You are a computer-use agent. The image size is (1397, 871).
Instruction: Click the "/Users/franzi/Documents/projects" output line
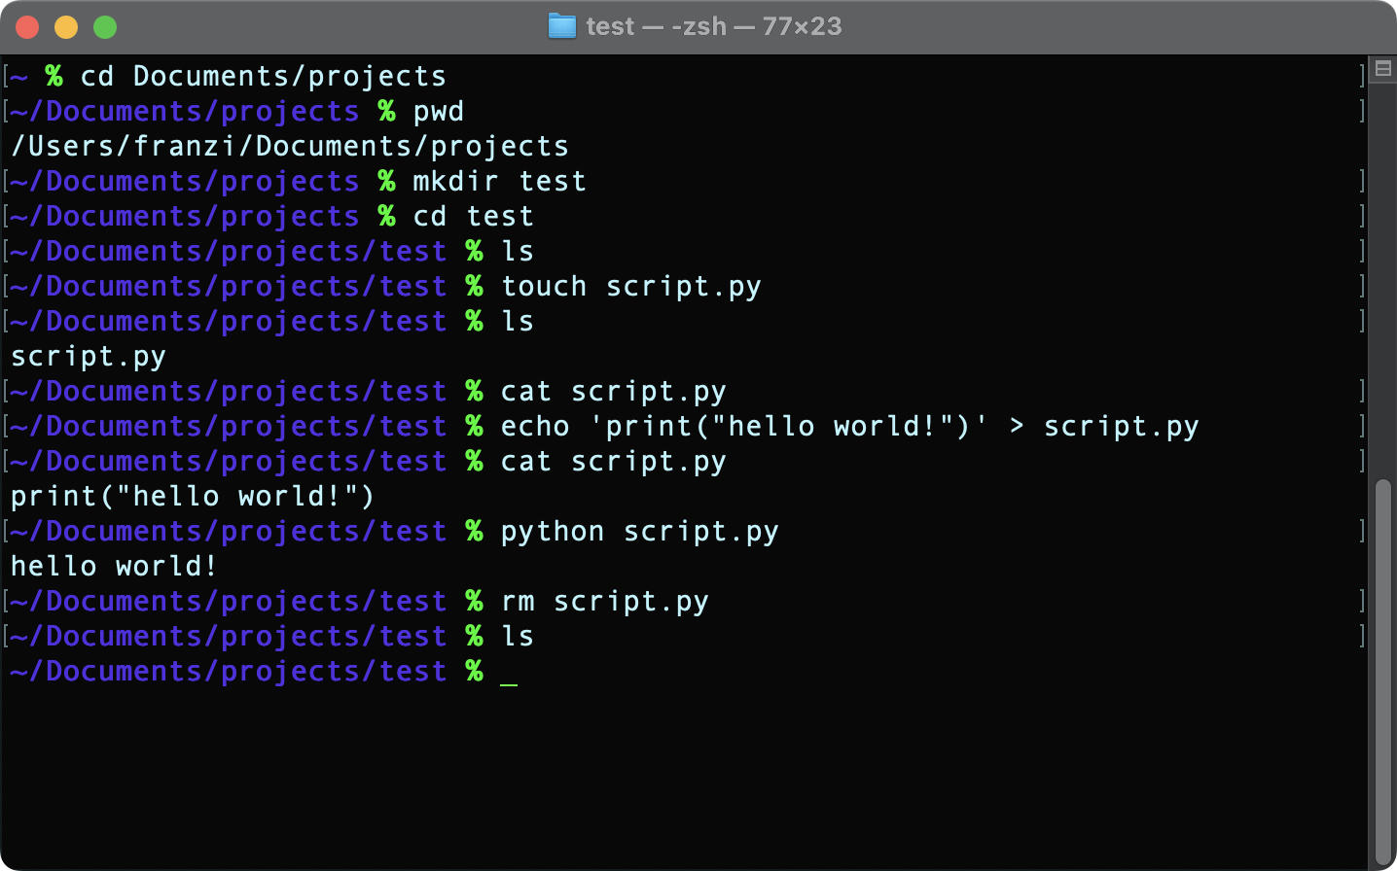[x=289, y=147]
